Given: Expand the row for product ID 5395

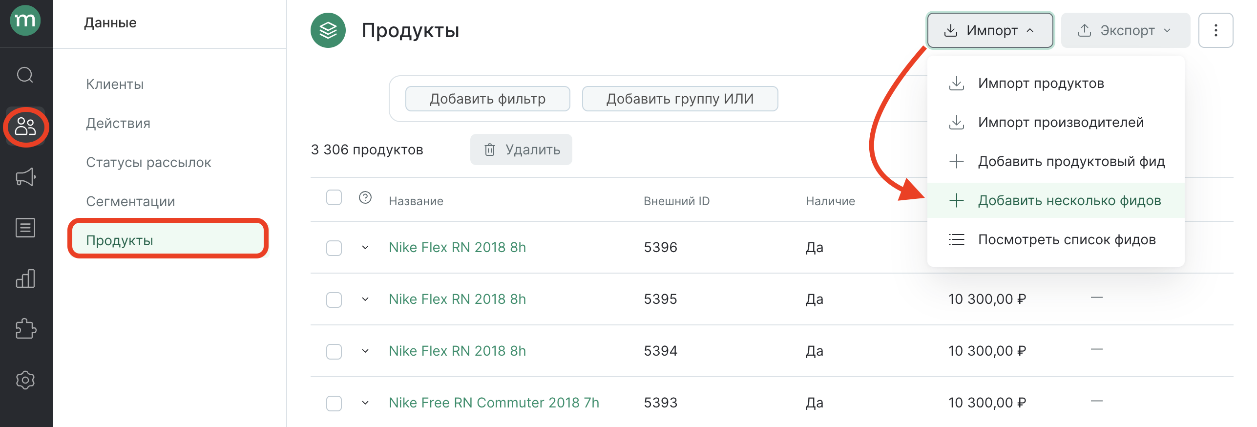Looking at the screenshot, I should point(365,299).
